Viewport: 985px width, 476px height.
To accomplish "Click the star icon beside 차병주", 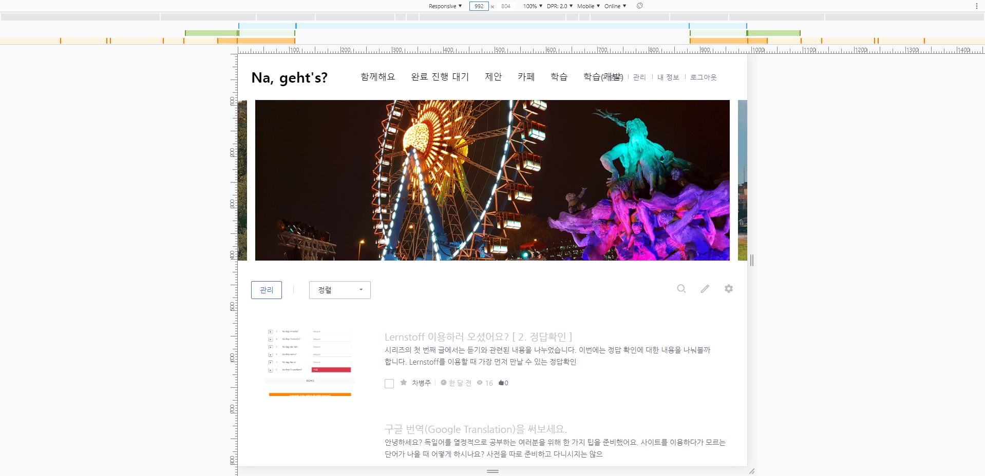I will click(404, 382).
